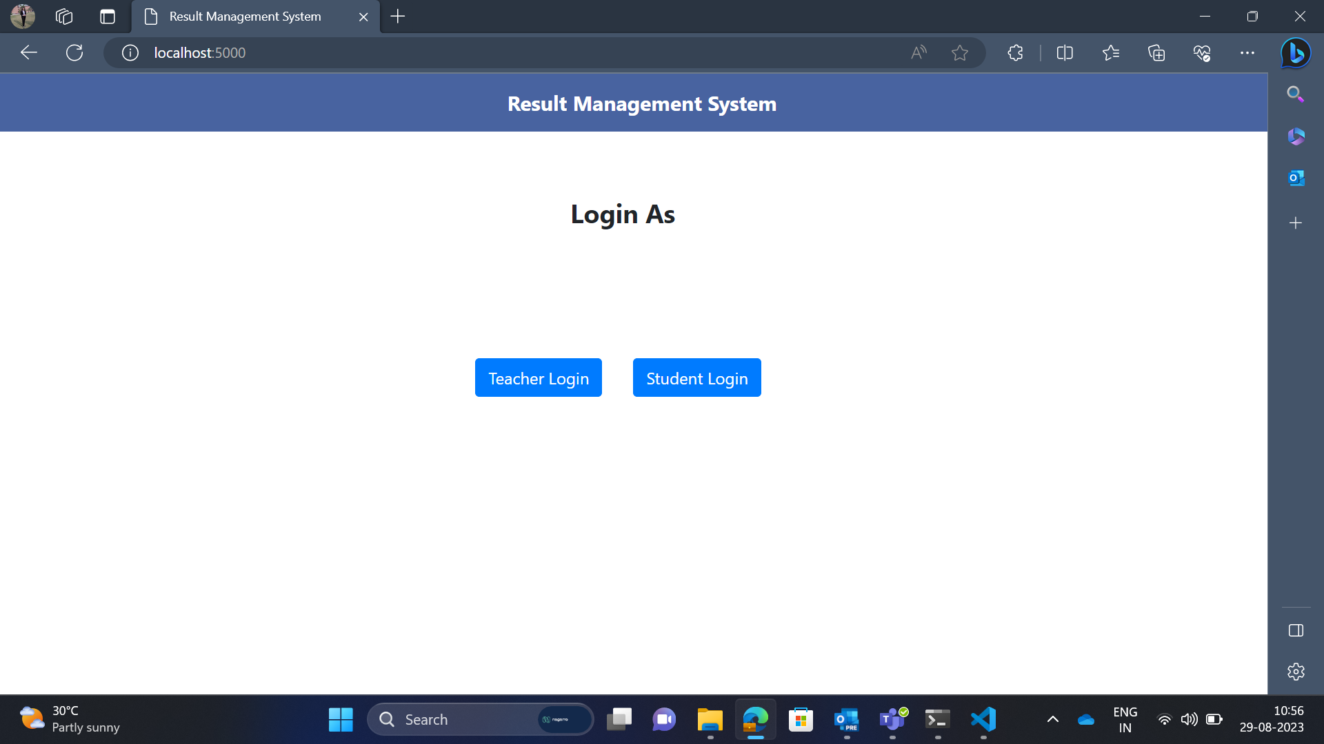This screenshot has width=1324, height=744.
Task: Click the localhost:5000 address bar
Action: pos(483,52)
